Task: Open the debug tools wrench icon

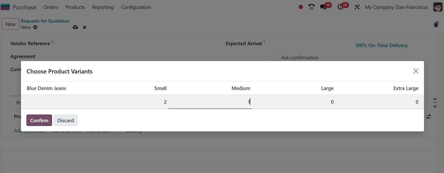Action: point(357,7)
